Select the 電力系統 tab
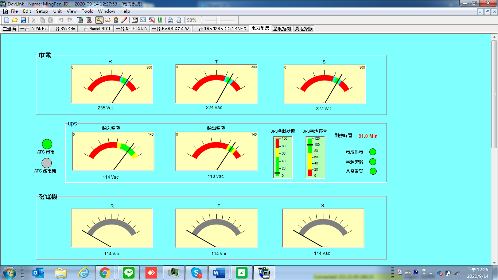Image resolution: width=498 pixels, height=280 pixels. pos(260,28)
